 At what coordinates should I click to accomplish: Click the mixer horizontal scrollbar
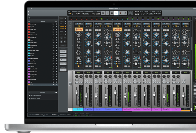[161, 111]
